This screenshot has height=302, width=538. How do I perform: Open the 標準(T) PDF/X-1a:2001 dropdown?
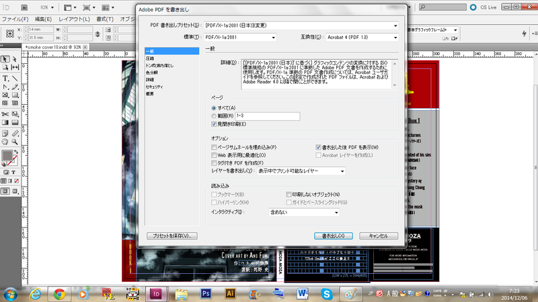pos(240,37)
